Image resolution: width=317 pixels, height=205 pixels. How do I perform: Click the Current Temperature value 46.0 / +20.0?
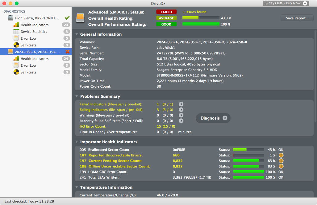[167, 195]
